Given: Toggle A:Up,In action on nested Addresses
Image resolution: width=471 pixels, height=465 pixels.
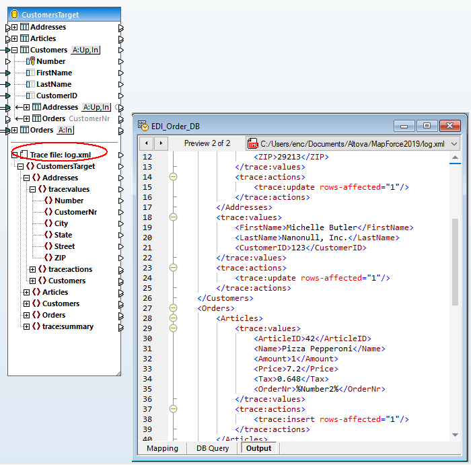Looking at the screenshot, I should pos(96,107).
